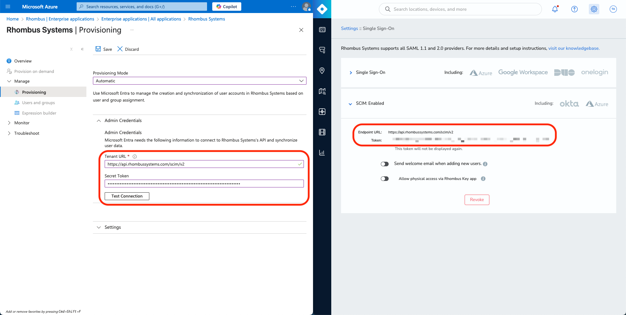626x315 pixels.
Task: Click 'This token will not be displayed again' text
Action: click(x=428, y=149)
